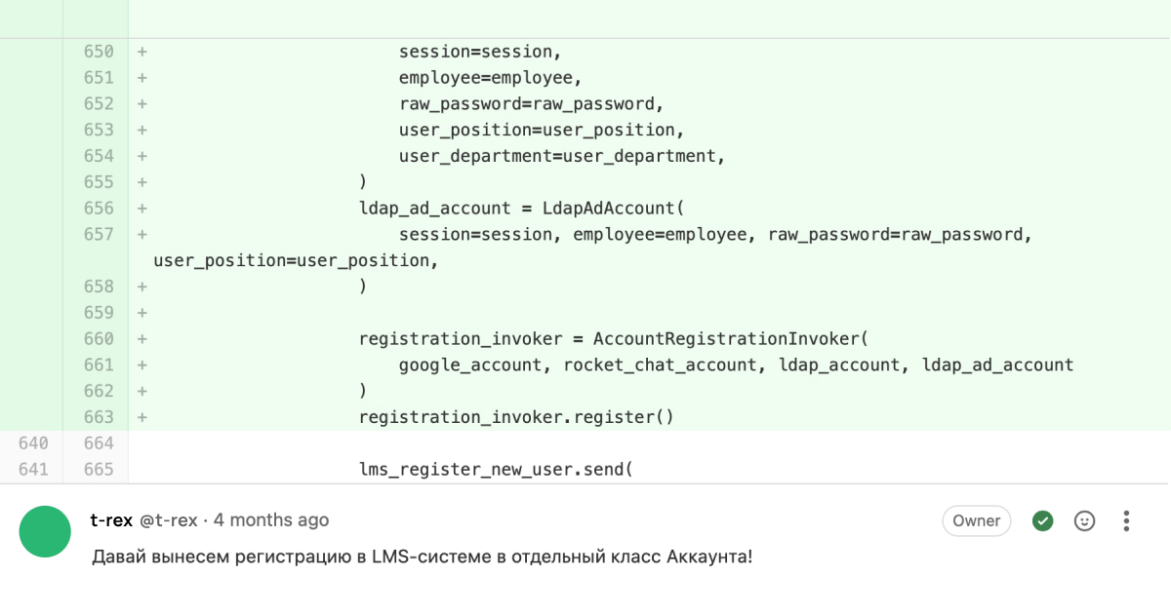The height and width of the screenshot is (614, 1171).
Task: Click the Owner role badge
Action: coord(977,520)
